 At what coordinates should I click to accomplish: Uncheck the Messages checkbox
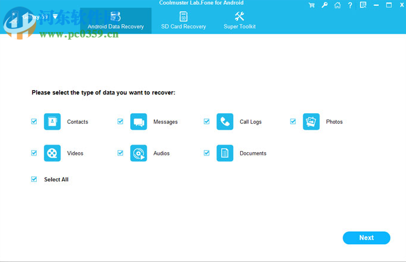(120, 122)
